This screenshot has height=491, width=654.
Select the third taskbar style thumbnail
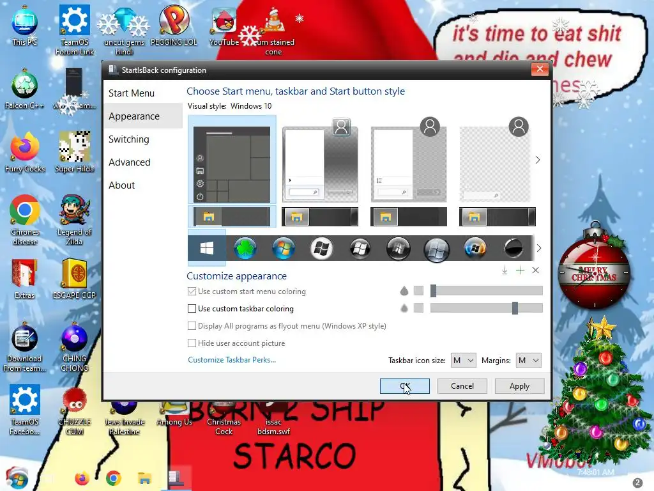pyautogui.click(x=408, y=217)
